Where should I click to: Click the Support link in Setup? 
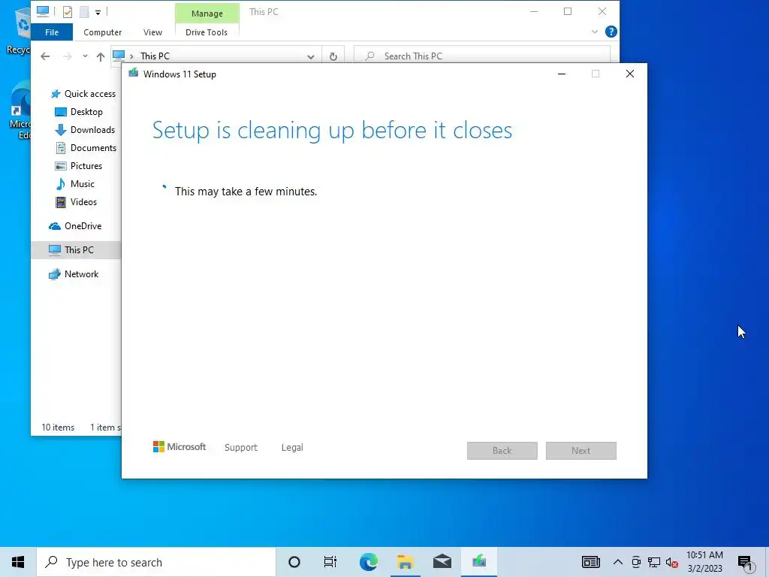click(x=241, y=448)
